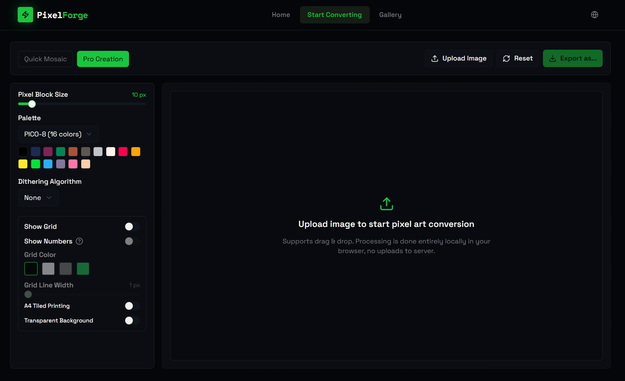The width and height of the screenshot is (625, 381).
Task: Click the maroon purple palette swatch
Action: 48,152
